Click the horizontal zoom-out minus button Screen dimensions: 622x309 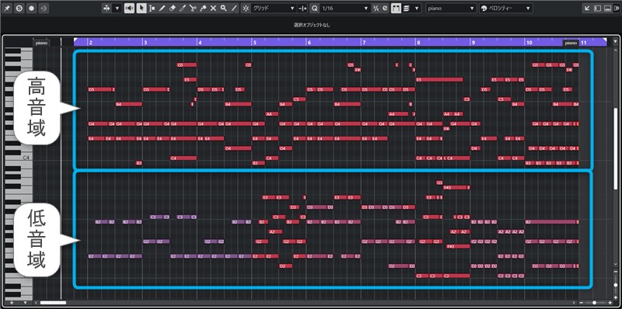tap(581, 303)
